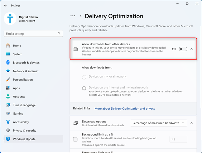Select Devices on my local network
The width and height of the screenshot is (202, 153).
pos(84,77)
